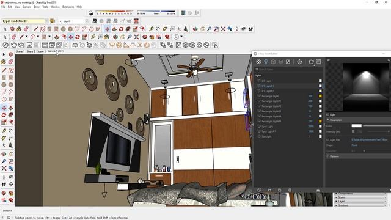This screenshot has height=220, width=391.
Task: Open the user account dropdown arrow
Action: click(181, 37)
